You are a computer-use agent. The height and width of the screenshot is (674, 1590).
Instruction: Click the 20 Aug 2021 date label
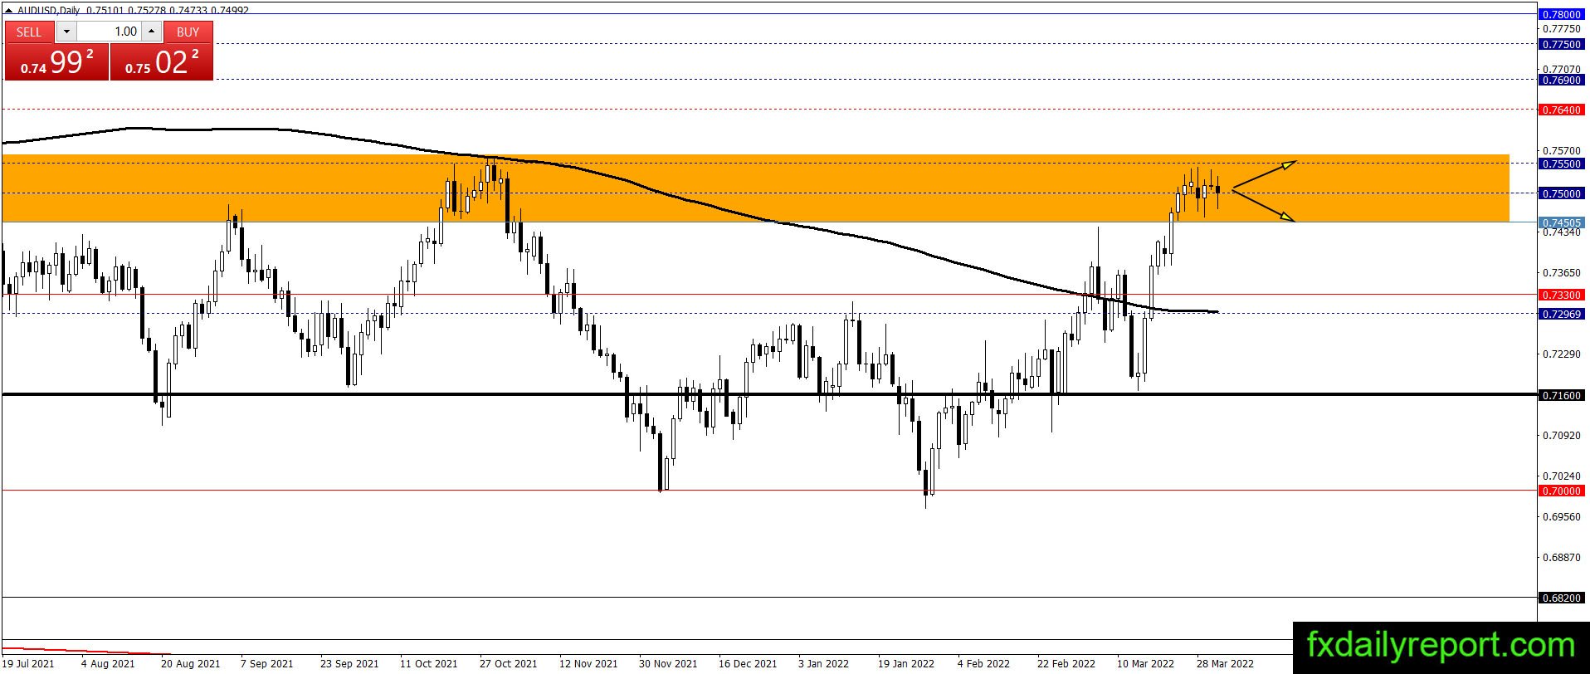[191, 663]
